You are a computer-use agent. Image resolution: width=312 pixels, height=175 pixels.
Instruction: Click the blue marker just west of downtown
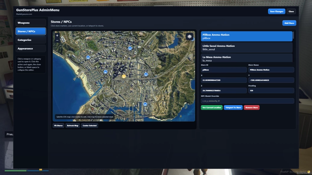[105, 72]
